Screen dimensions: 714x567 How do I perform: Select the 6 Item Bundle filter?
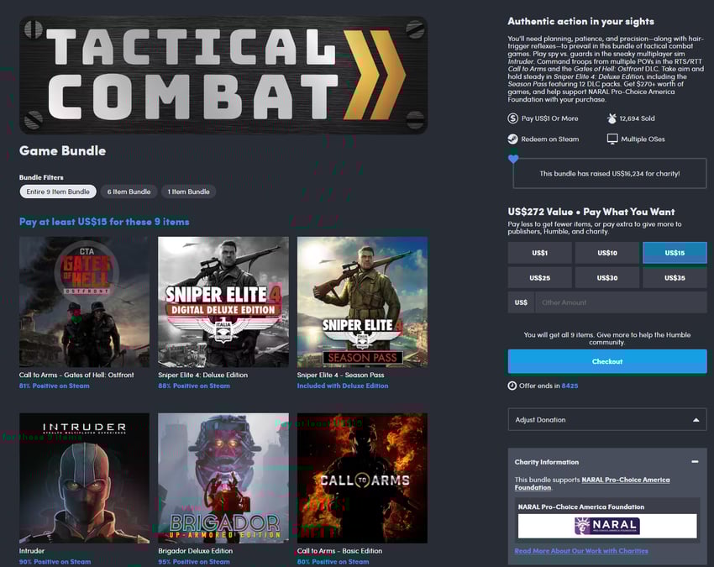129,192
